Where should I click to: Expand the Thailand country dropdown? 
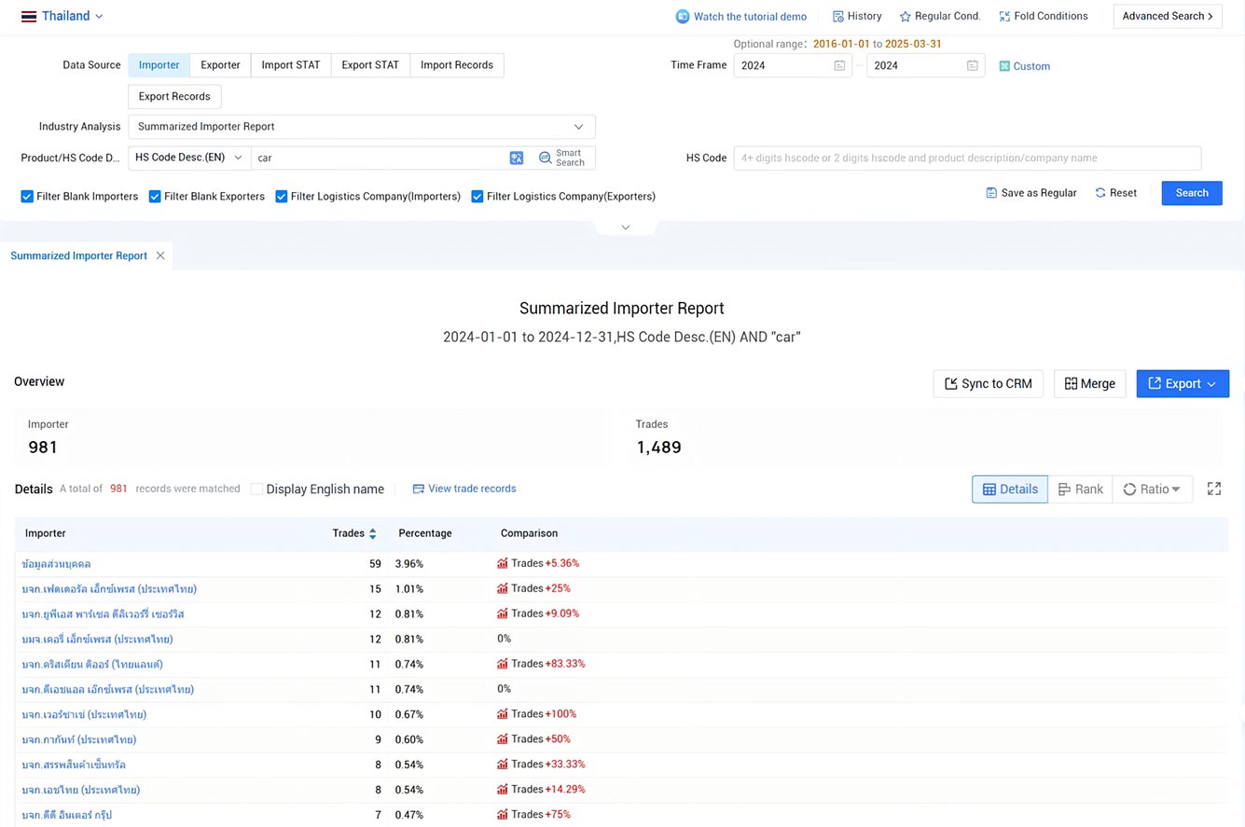62,16
